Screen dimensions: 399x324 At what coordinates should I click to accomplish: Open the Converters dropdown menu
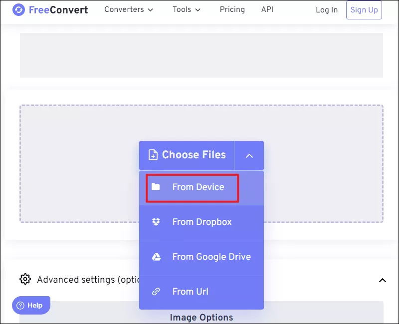point(129,9)
